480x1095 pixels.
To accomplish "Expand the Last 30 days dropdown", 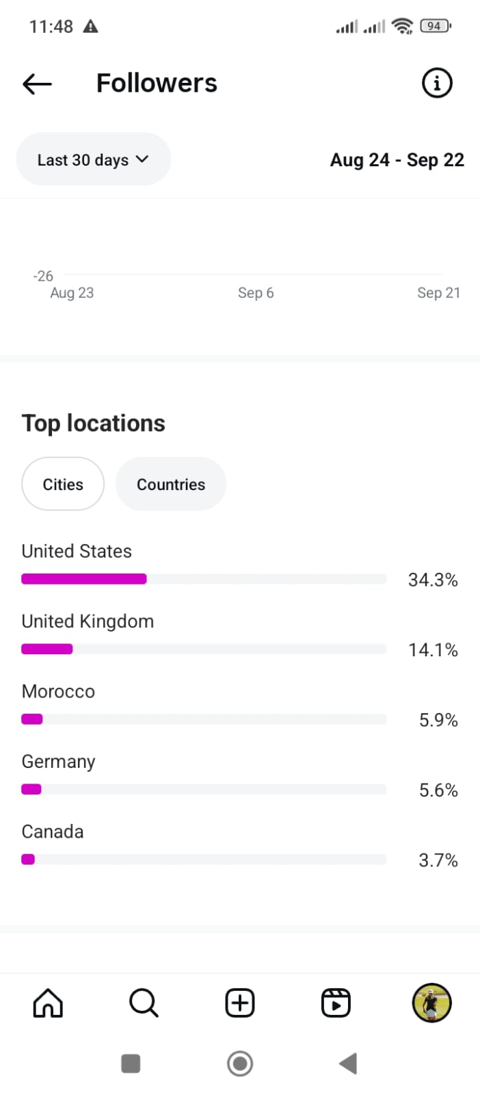I will coord(93,159).
